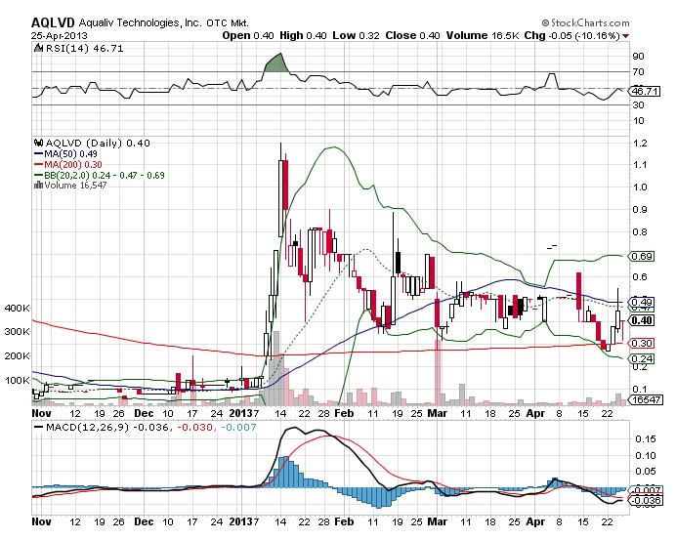Viewport: 676px width, 540px height.
Task: Click the 0.49 MA(50) price tag
Action: (642, 302)
